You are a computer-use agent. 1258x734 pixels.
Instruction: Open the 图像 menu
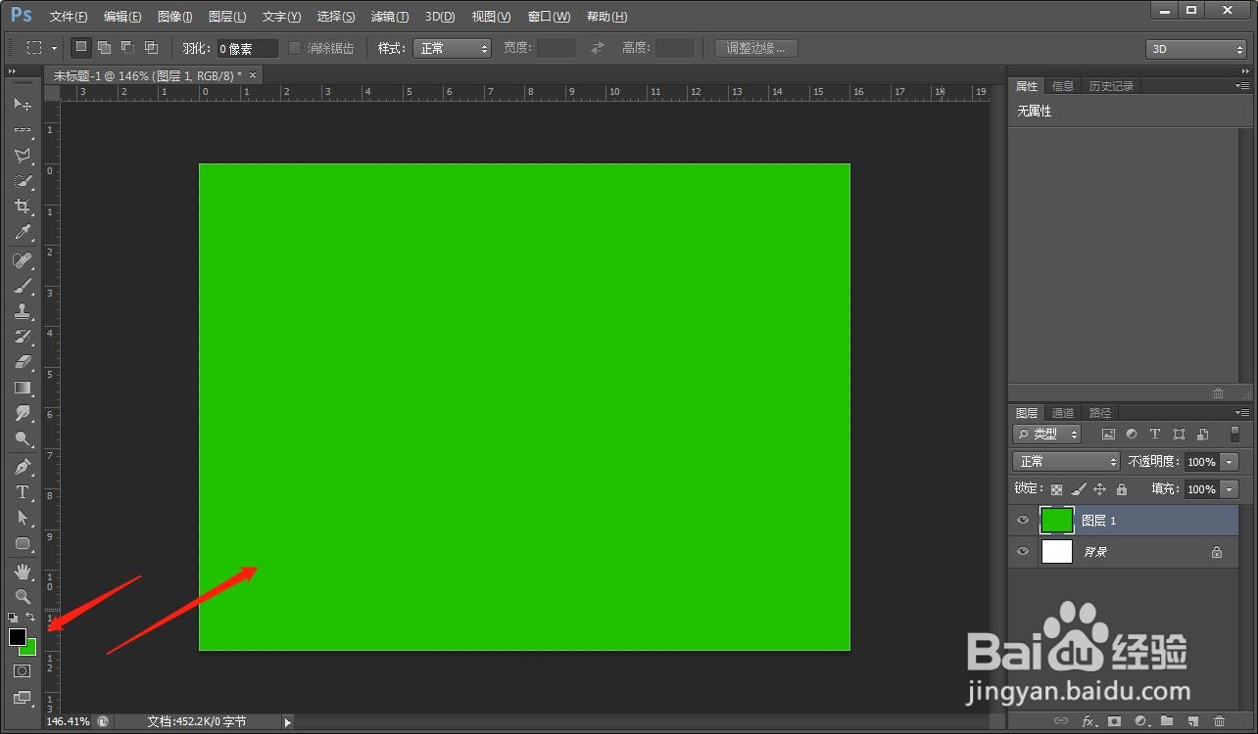174,17
